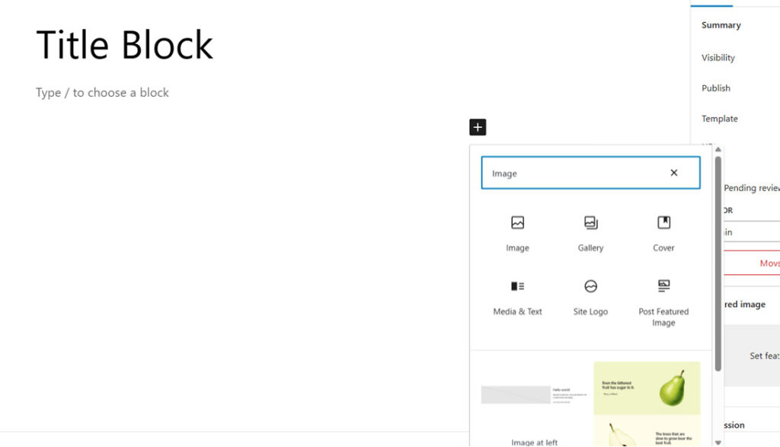Click the Featured image panel heading
Image resolution: width=780 pixels, height=447 pixels.
(x=745, y=305)
